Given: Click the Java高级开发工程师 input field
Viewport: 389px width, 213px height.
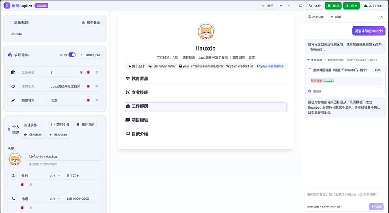Looking at the screenshot, I should coord(65,87).
